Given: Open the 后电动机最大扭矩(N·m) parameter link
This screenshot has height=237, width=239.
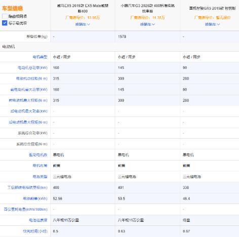Looking at the screenshot, I should [28, 122].
